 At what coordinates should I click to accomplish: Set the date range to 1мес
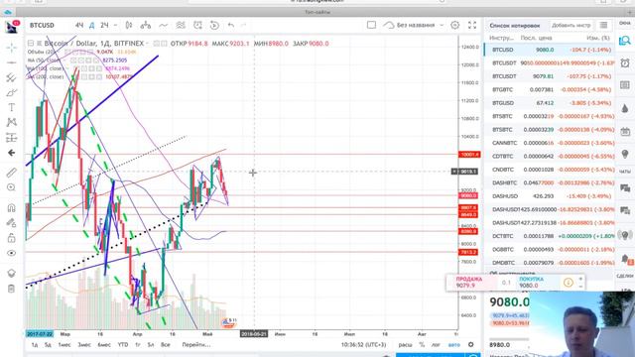point(64,345)
